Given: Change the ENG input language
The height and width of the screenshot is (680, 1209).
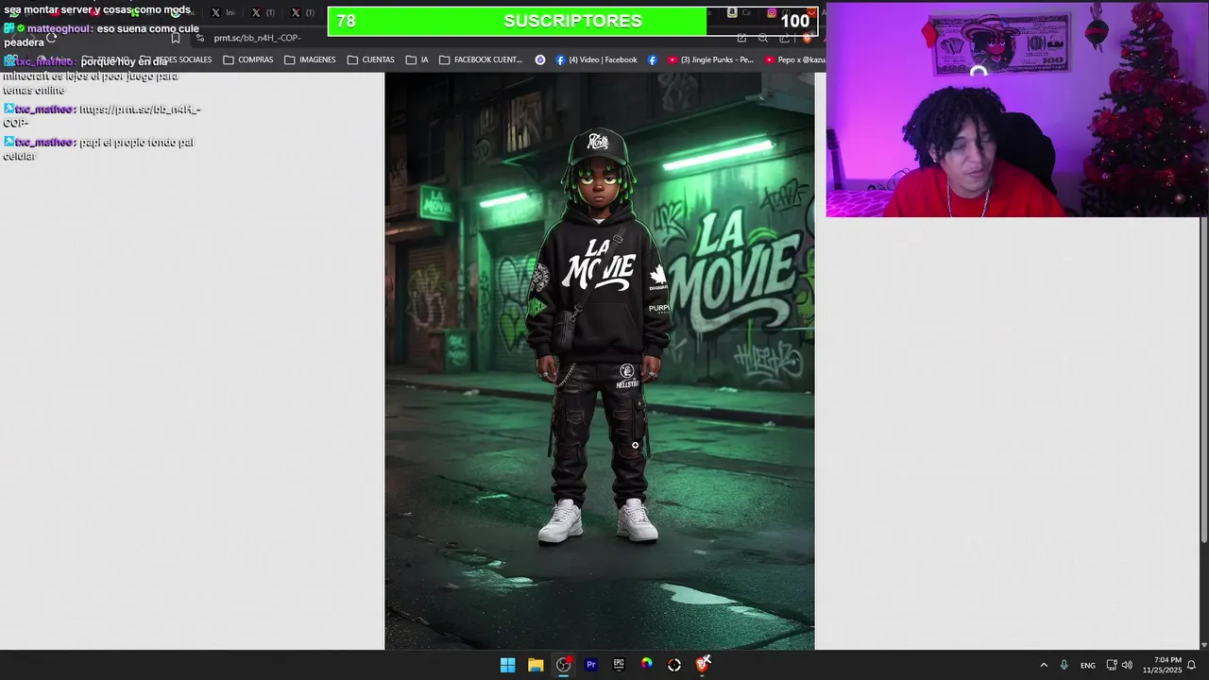Looking at the screenshot, I should point(1088,665).
